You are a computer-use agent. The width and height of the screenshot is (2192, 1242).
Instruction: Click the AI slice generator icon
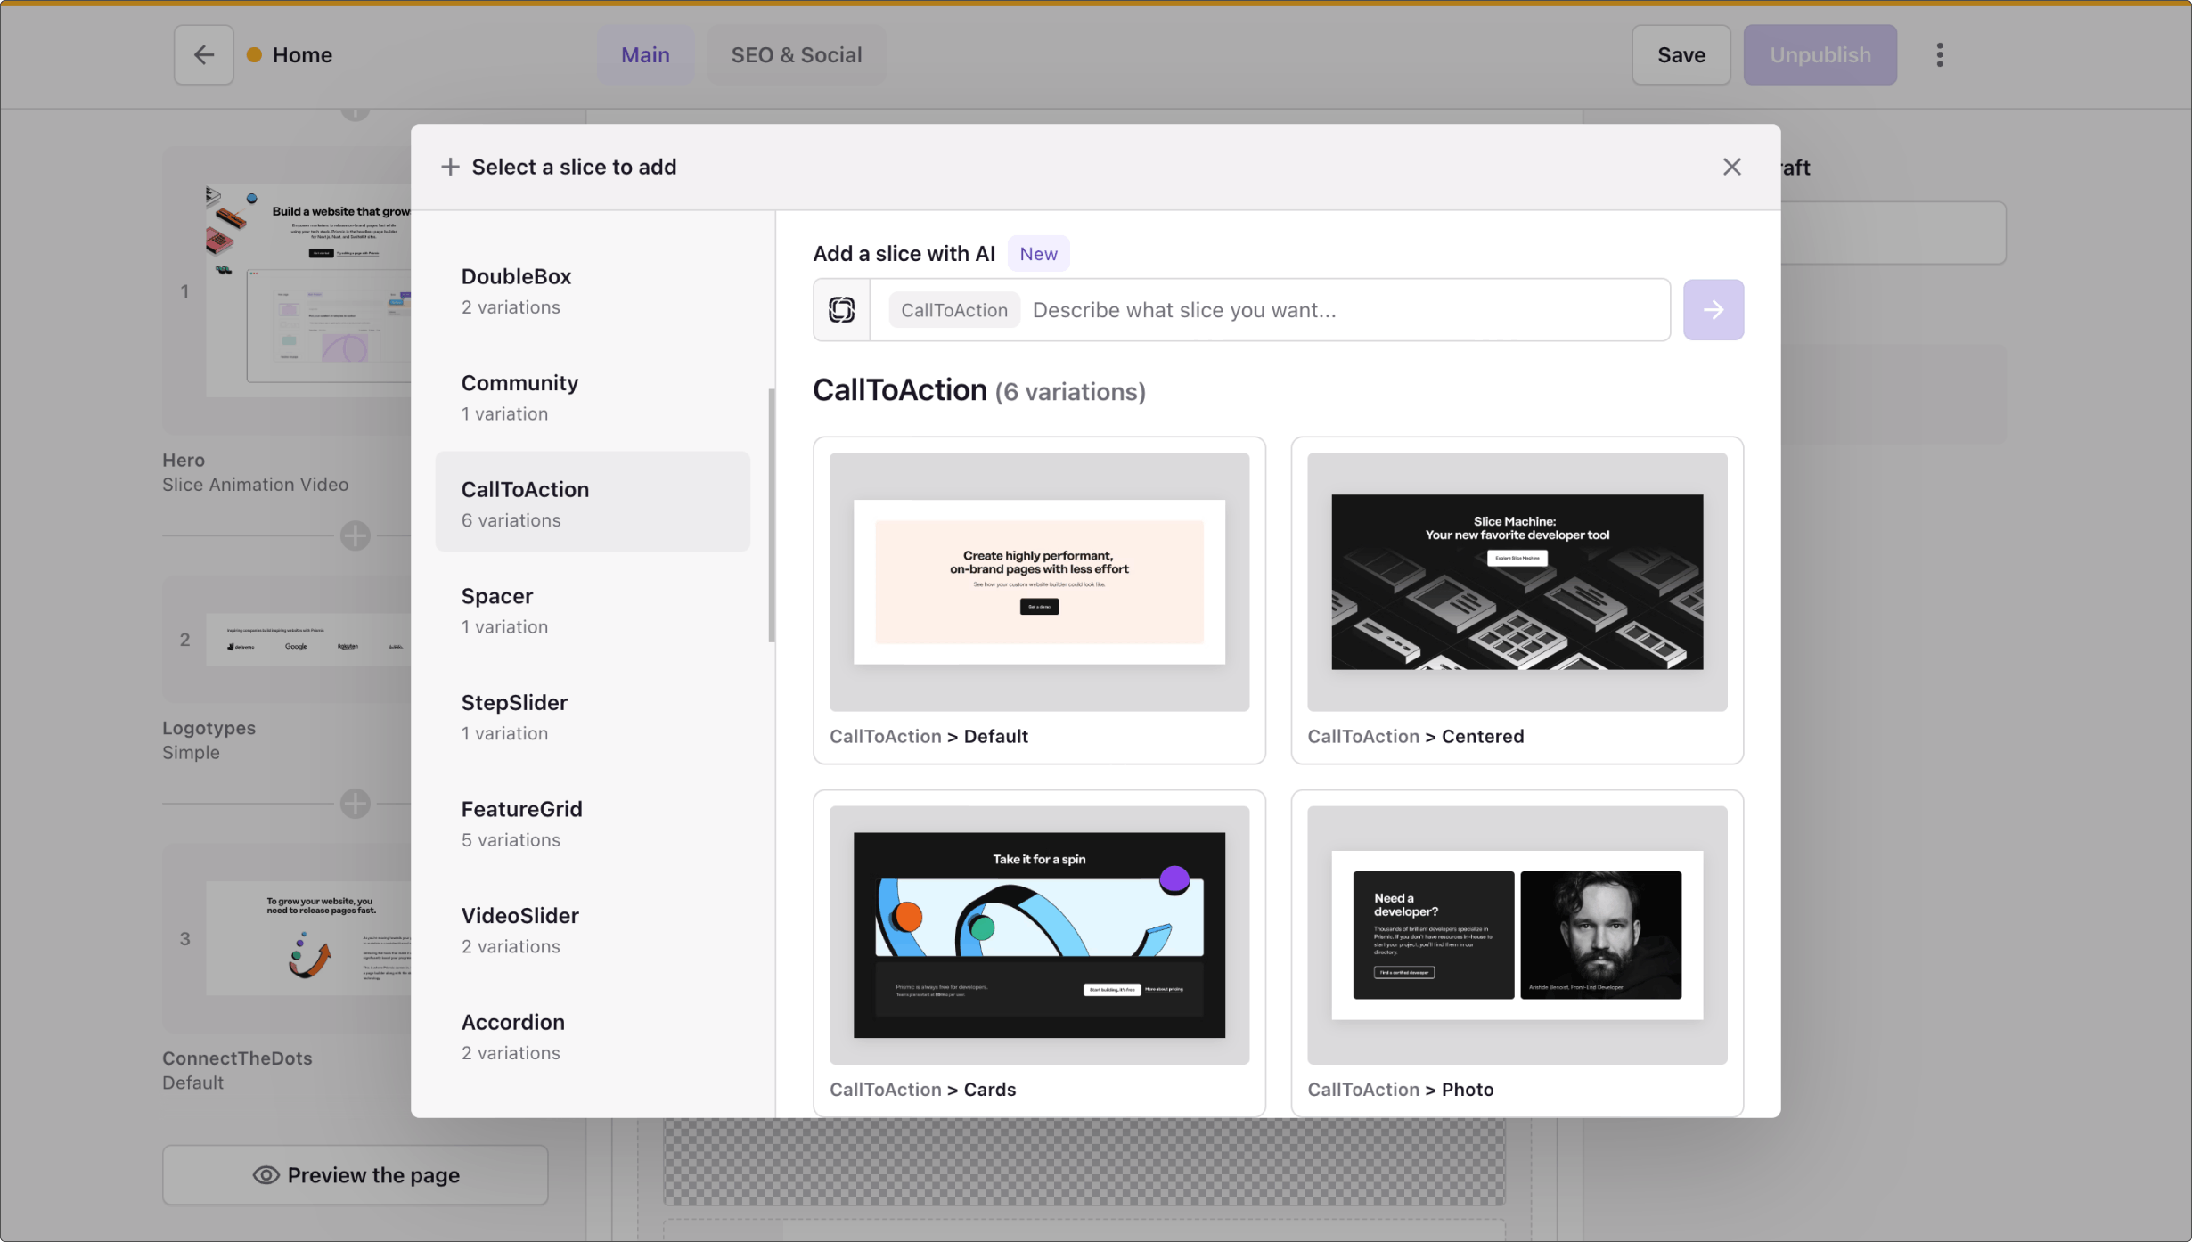coord(841,309)
